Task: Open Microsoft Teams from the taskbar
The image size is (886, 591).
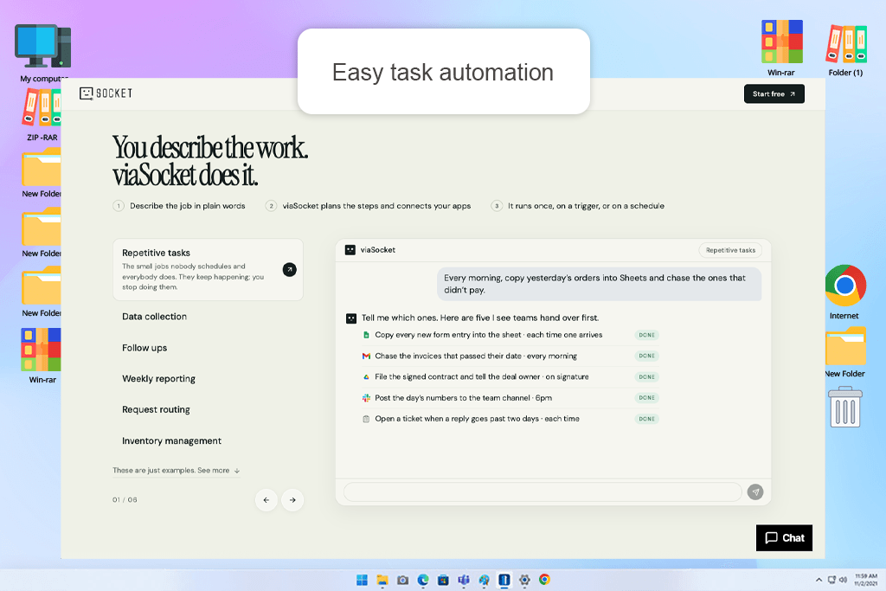Action: pos(464,580)
